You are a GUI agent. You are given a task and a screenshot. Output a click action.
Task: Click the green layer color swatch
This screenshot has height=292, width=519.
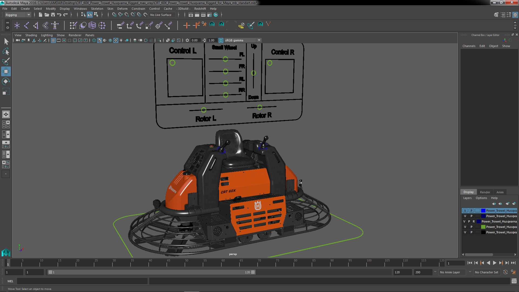pos(483,227)
